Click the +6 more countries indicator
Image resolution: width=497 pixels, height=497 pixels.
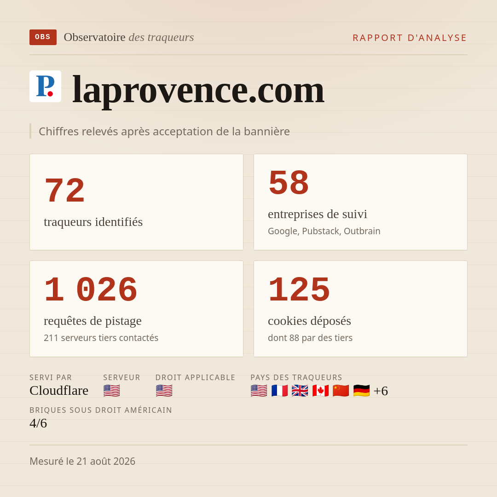pos(381,391)
